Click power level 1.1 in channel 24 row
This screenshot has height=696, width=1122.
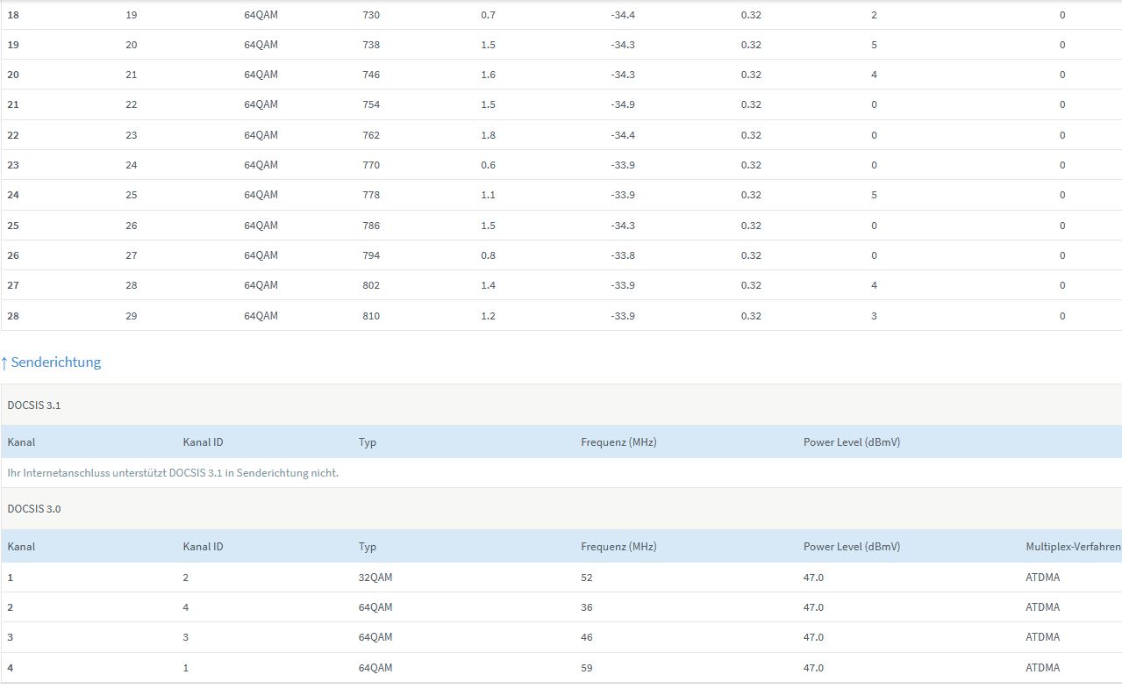click(x=488, y=195)
